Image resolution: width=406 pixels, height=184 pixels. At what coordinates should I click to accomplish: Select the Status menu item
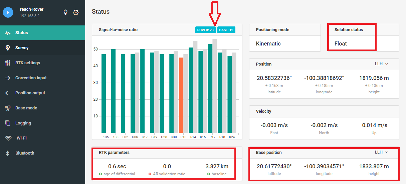pyautogui.click(x=22, y=33)
